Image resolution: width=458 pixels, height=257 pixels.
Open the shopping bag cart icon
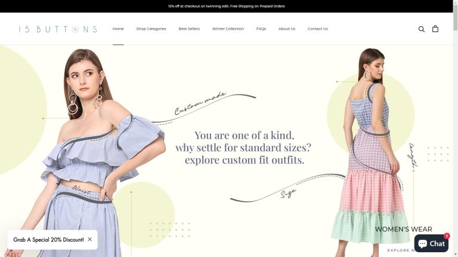coord(435,29)
